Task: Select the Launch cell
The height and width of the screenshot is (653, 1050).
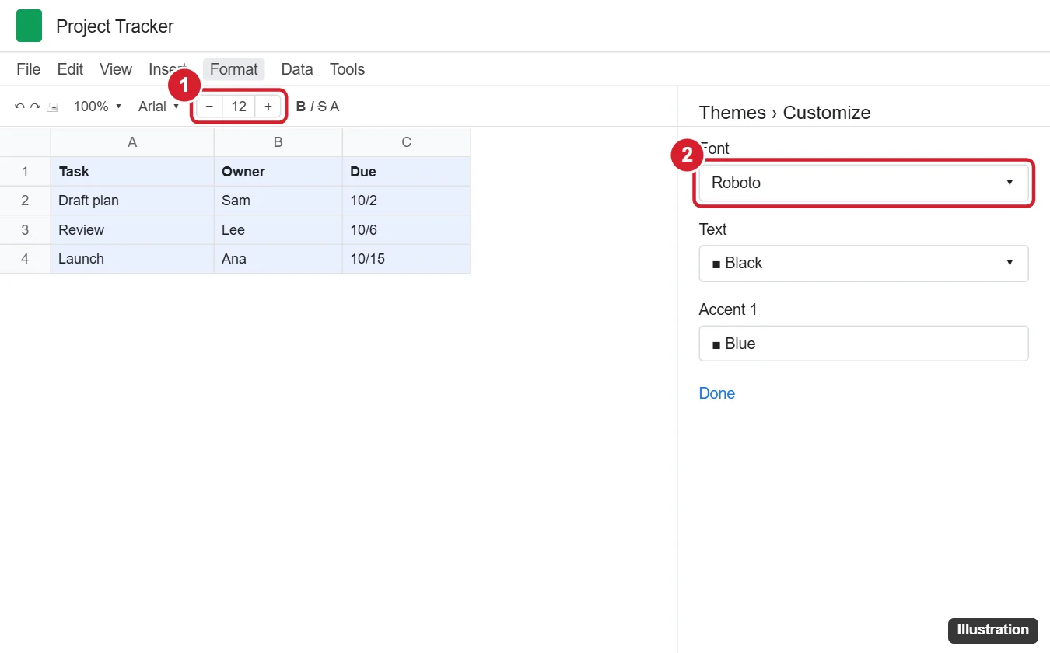Action: (132, 259)
